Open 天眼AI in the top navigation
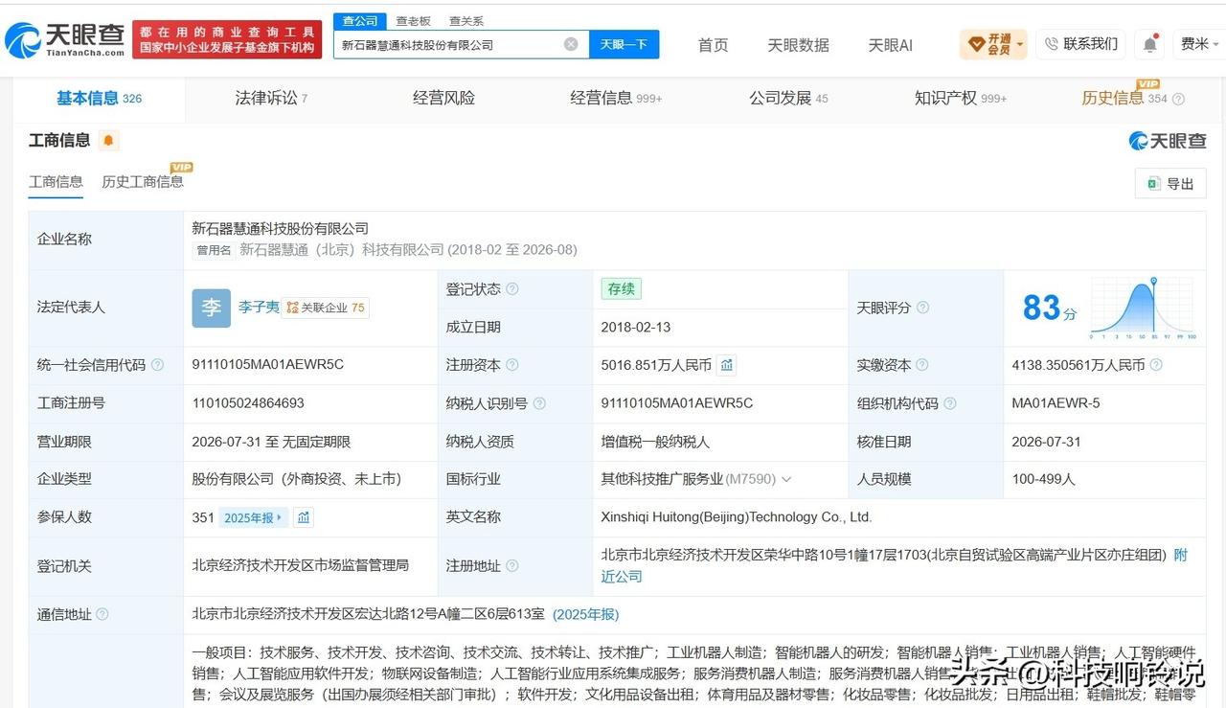Viewport: 1226px width, 708px height. pyautogui.click(x=890, y=45)
